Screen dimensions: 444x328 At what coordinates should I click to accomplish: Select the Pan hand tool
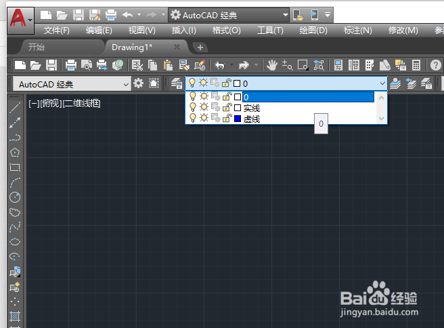click(272, 65)
